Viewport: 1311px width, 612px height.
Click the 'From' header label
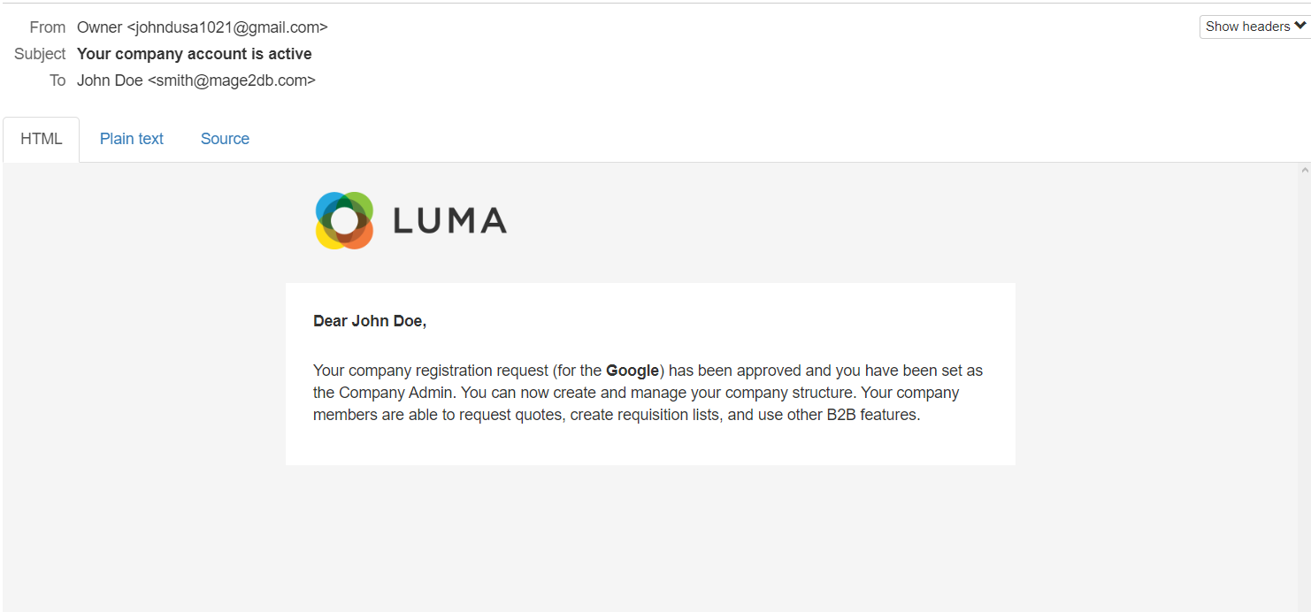[x=48, y=27]
